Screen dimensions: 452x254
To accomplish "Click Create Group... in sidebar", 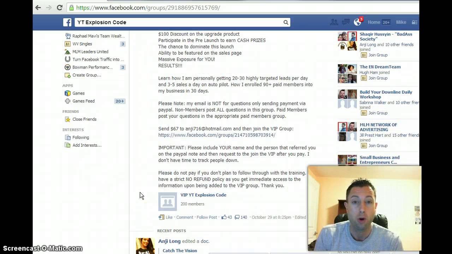I will click(x=87, y=75).
